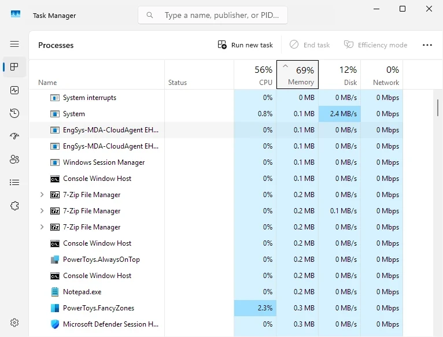Select the second EngSys-MDA-CloudAgent row
The width and height of the screenshot is (443, 337).
[x=216, y=146]
